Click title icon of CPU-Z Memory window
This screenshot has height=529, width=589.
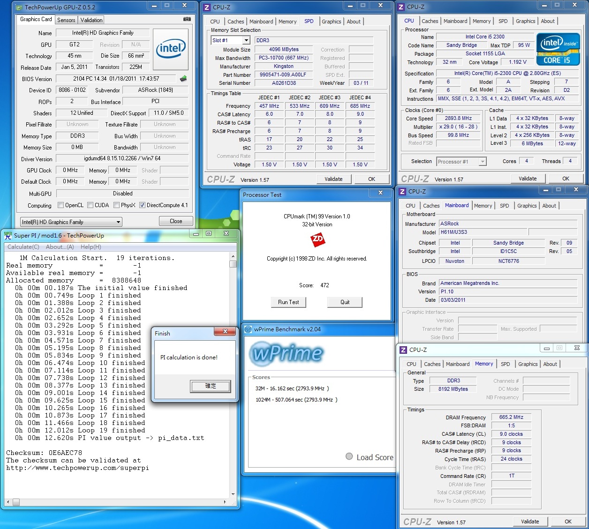(403, 350)
